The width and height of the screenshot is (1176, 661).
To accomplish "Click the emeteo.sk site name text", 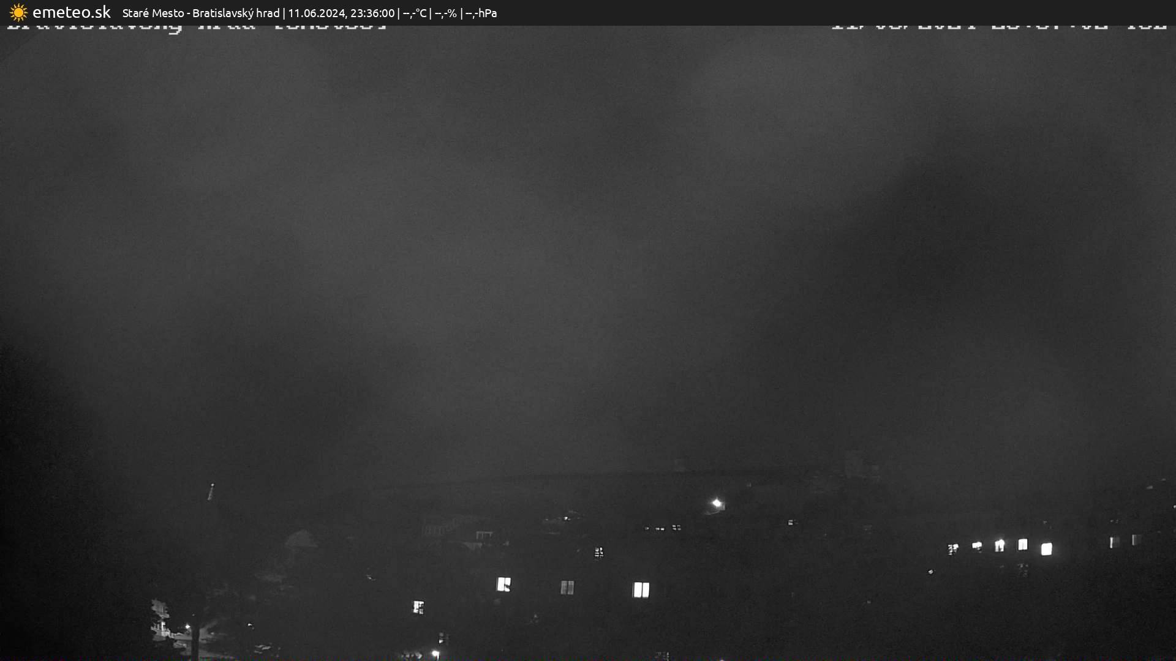I will click(71, 13).
